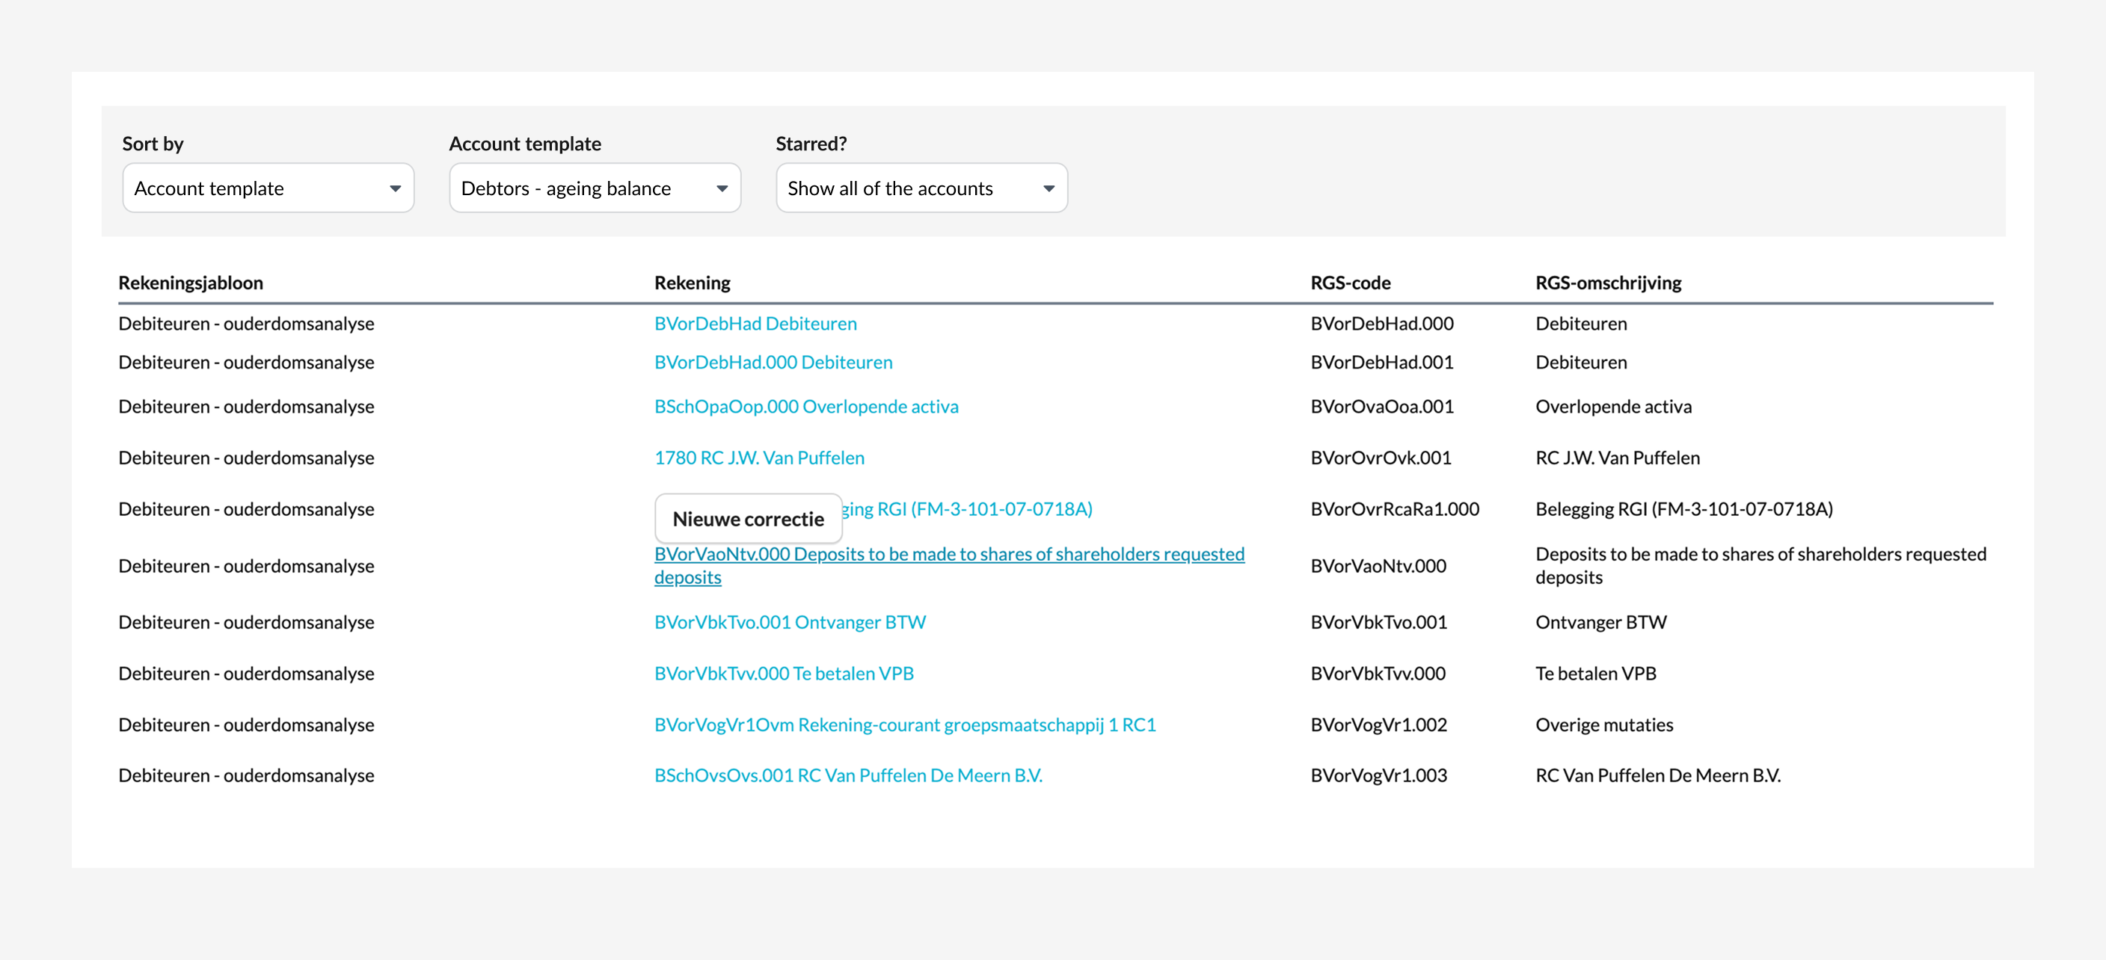Image resolution: width=2106 pixels, height=960 pixels.
Task: Click the Rekening column header
Action: (x=692, y=283)
